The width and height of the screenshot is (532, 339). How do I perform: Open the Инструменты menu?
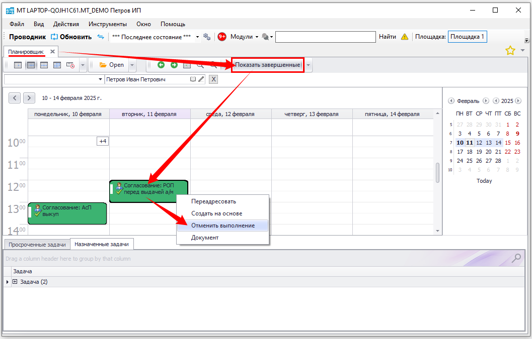tap(107, 24)
